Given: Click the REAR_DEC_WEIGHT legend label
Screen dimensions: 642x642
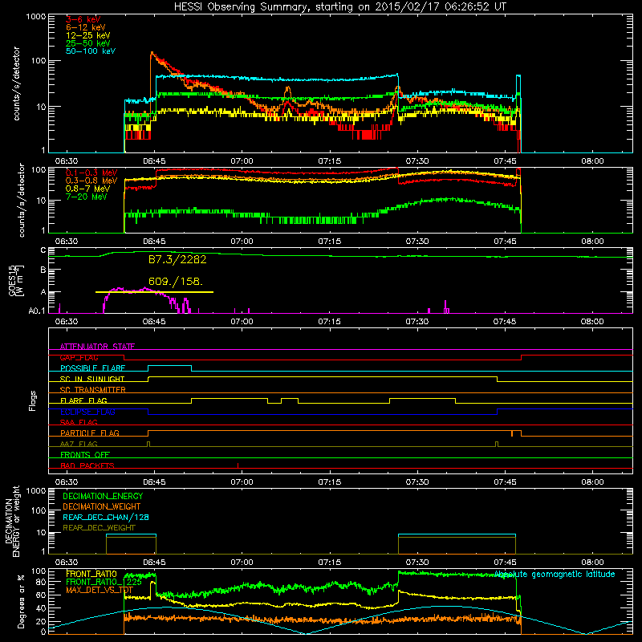Looking at the screenshot, I should (99, 528).
